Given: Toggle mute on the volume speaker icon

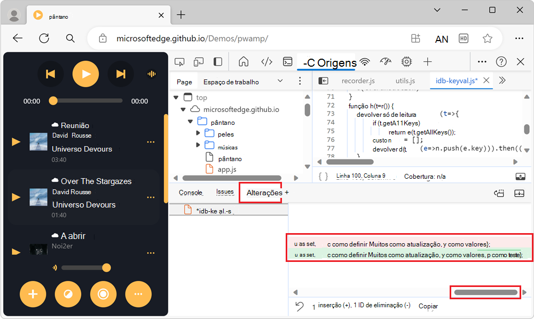Looking at the screenshot, I should (54, 268).
